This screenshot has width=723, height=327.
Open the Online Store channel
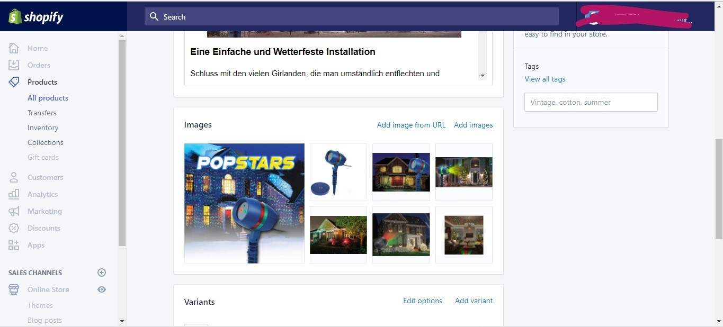tap(48, 289)
